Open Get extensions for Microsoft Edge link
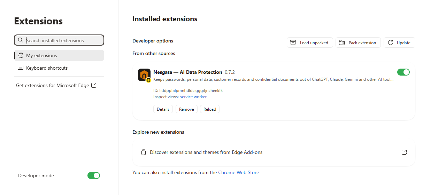 pyautogui.click(x=56, y=85)
